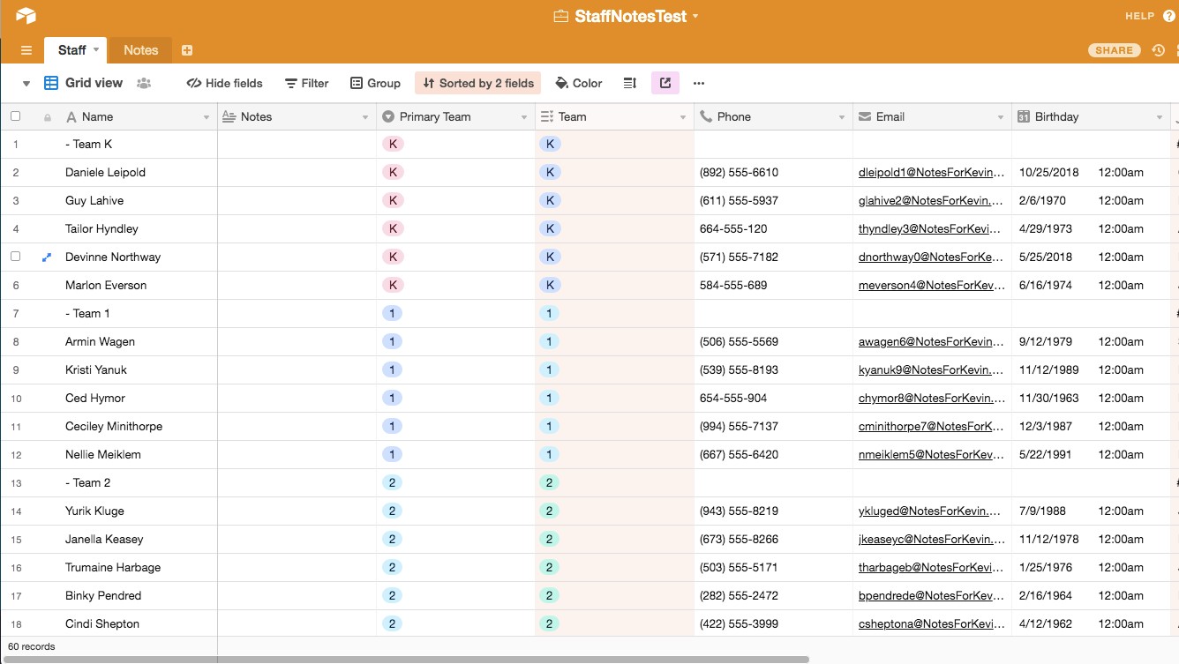Check the Devinne Northway row checkbox
The height and width of the screenshot is (664, 1179).
coord(15,257)
